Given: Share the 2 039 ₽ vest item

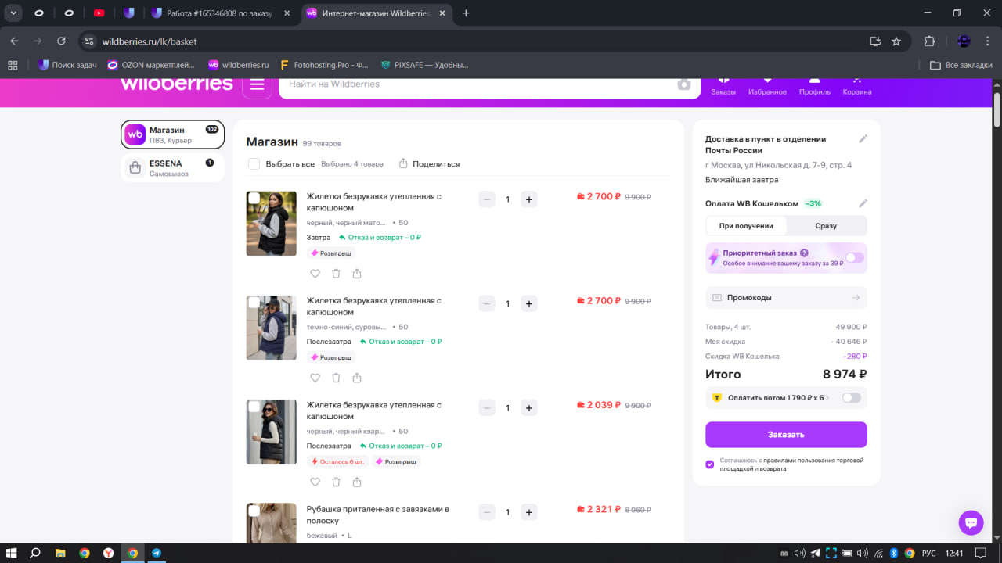Looking at the screenshot, I should 357,482.
